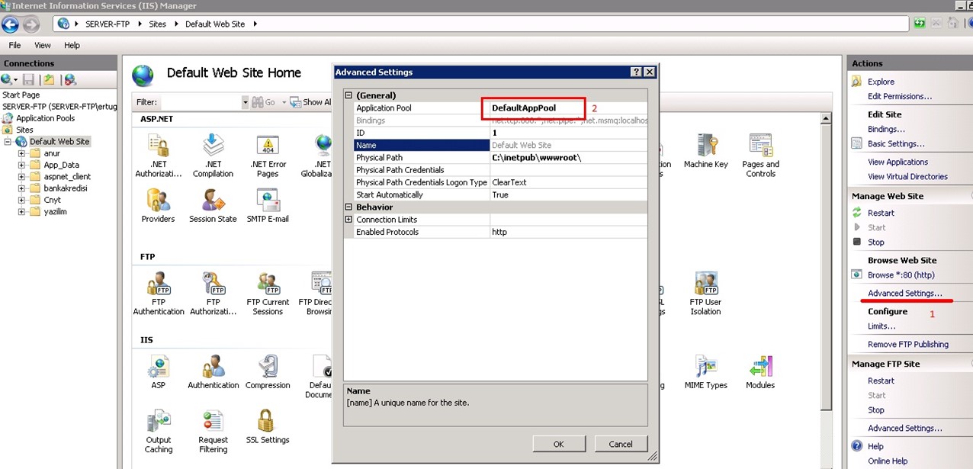Click the Remove FTP Publishing link
The height and width of the screenshot is (469, 973).
point(908,344)
